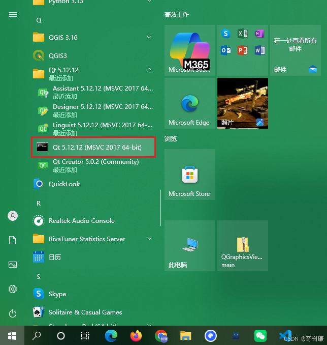This screenshot has width=327, height=345.
Task: Open taskbar Search magnifier
Action: (37, 335)
